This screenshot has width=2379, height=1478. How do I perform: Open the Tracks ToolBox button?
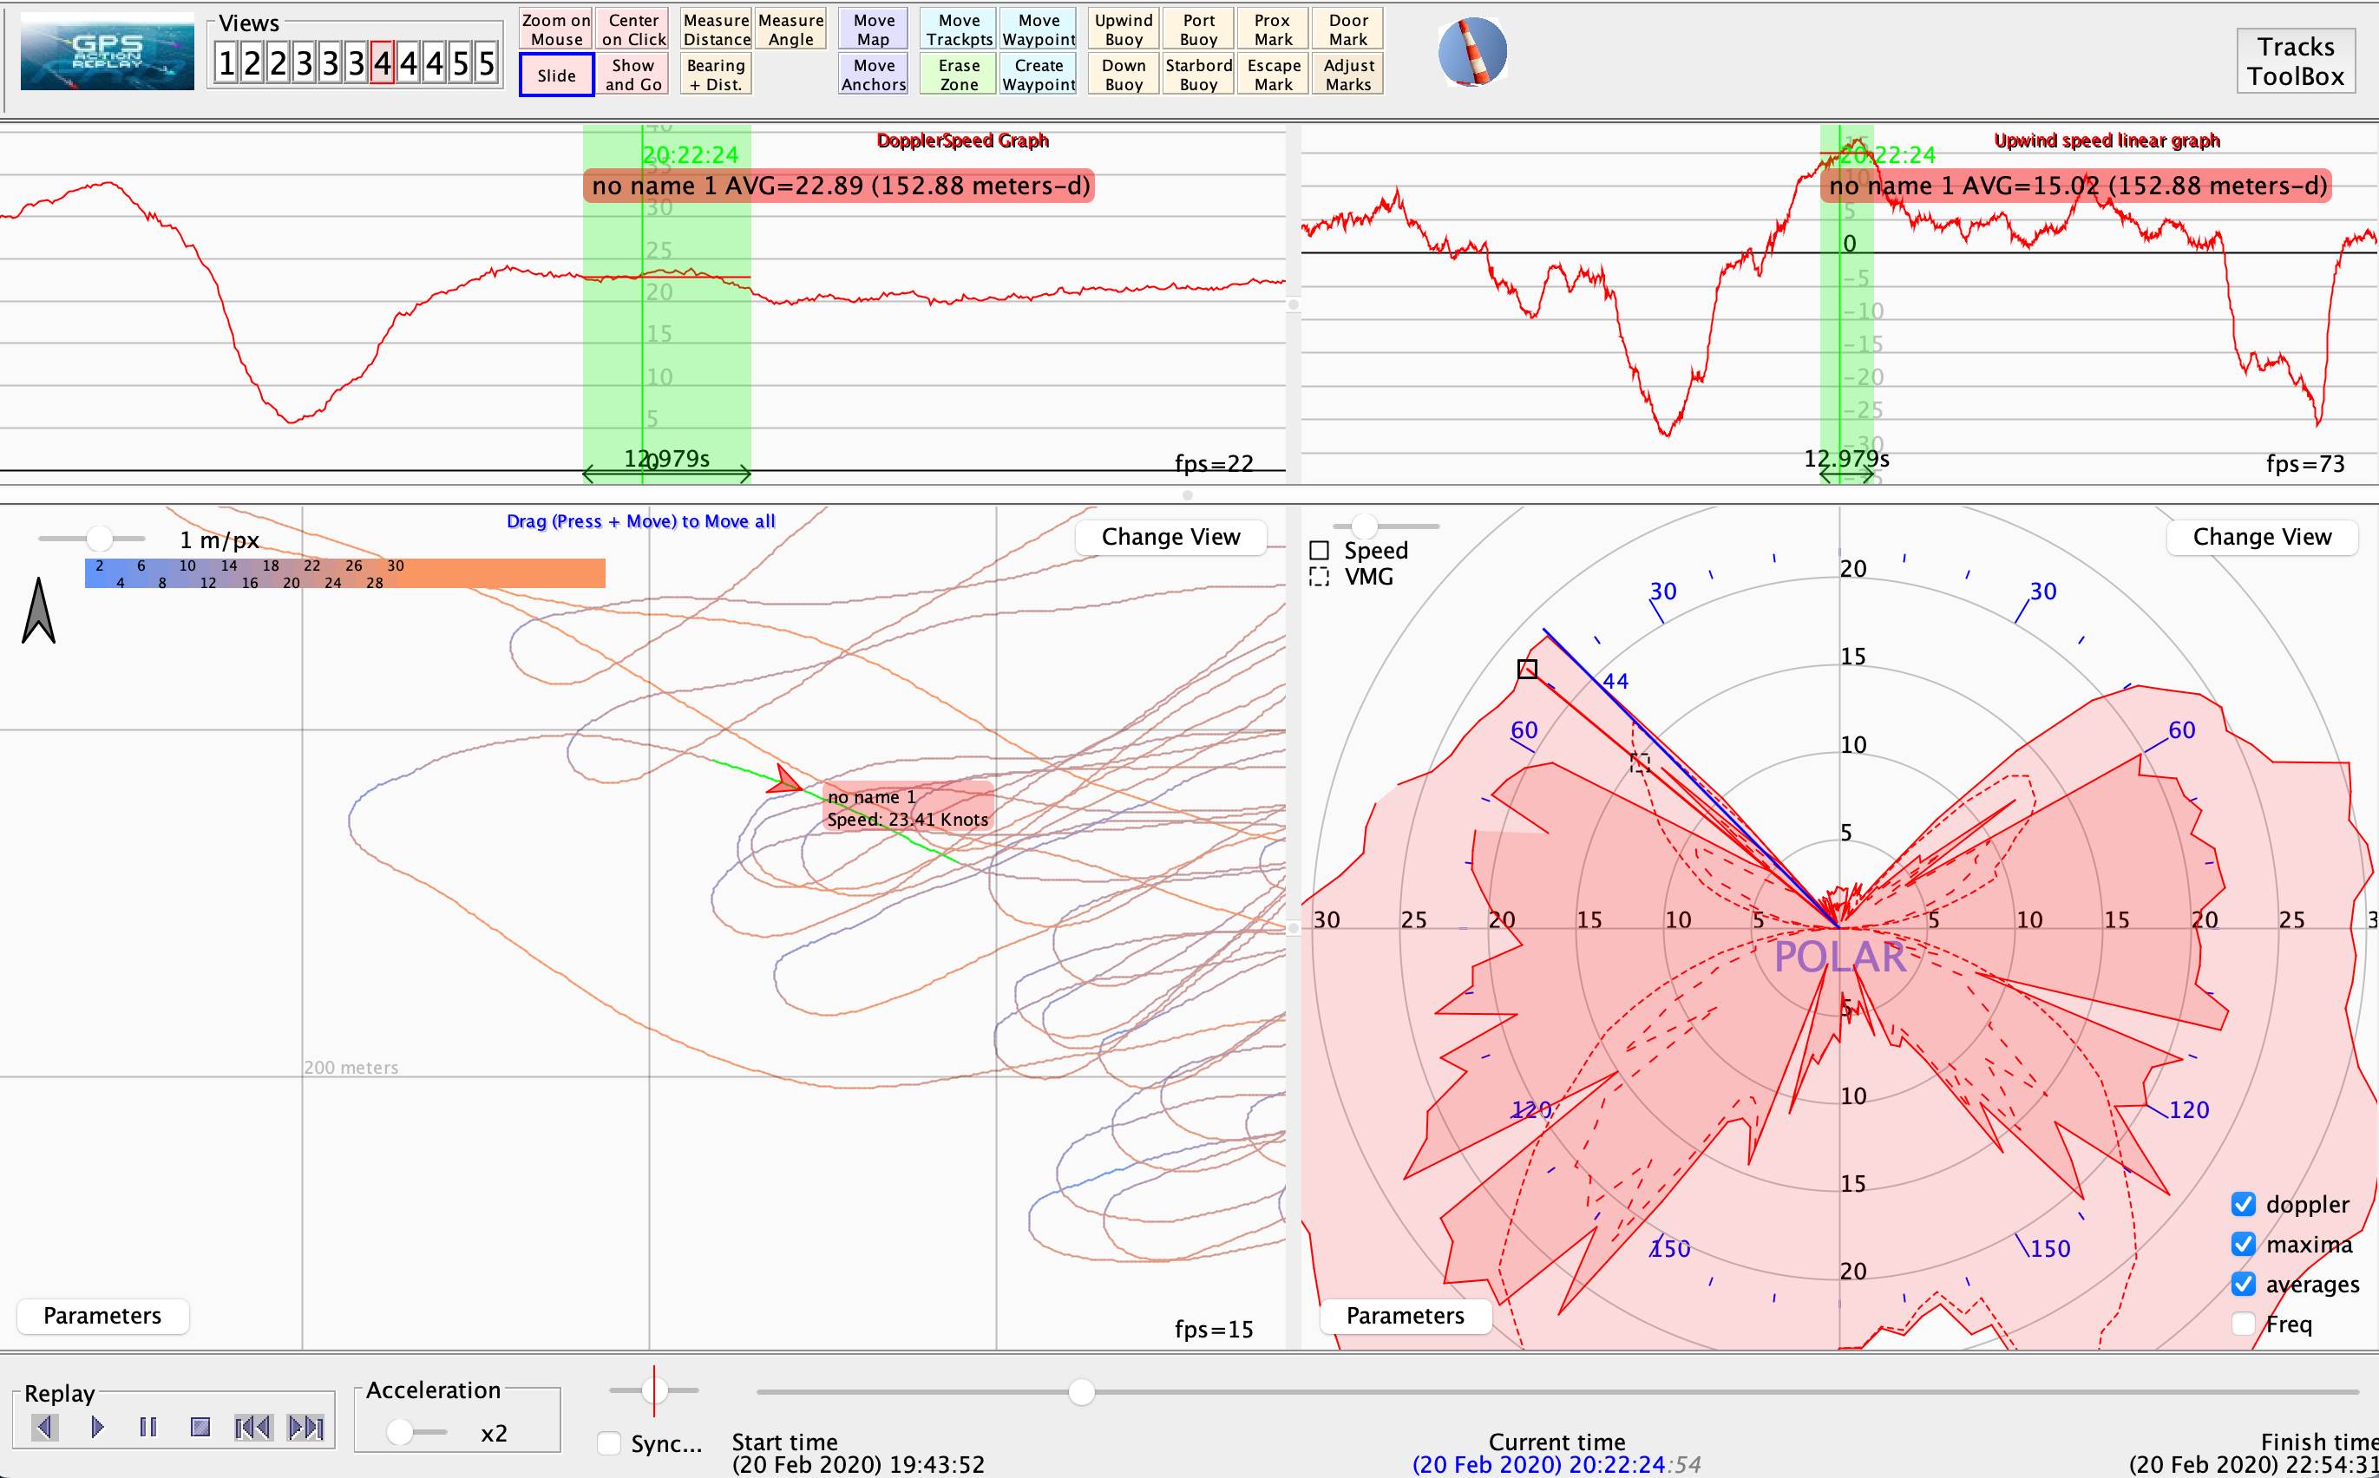coord(2294,61)
